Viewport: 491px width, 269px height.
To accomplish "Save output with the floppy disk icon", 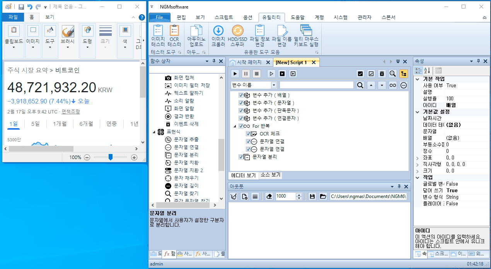I will coord(312,196).
